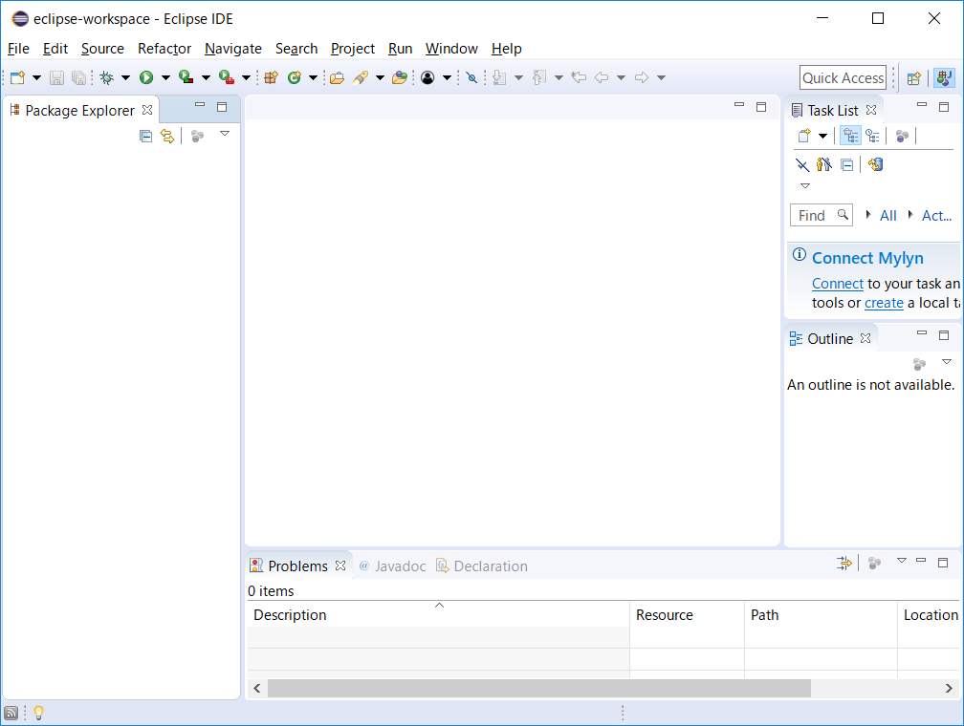Click the Task List Find field
Screen dimensions: 964x726
point(821,216)
